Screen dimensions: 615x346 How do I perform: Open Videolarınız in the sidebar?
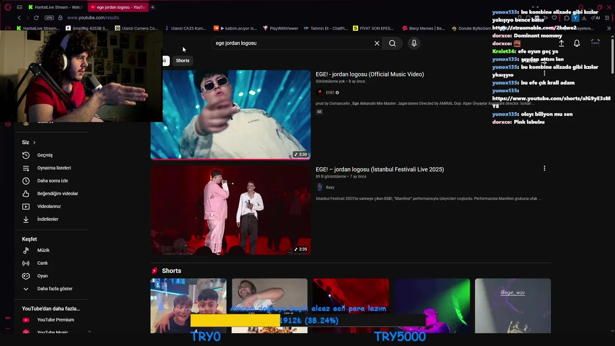tap(51, 206)
